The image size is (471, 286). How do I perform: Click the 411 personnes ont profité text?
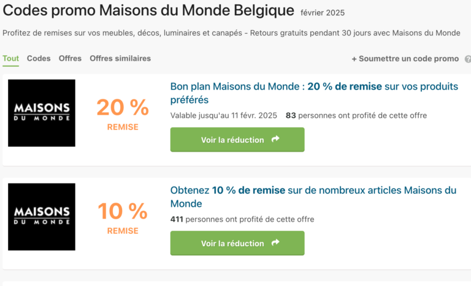tap(242, 219)
